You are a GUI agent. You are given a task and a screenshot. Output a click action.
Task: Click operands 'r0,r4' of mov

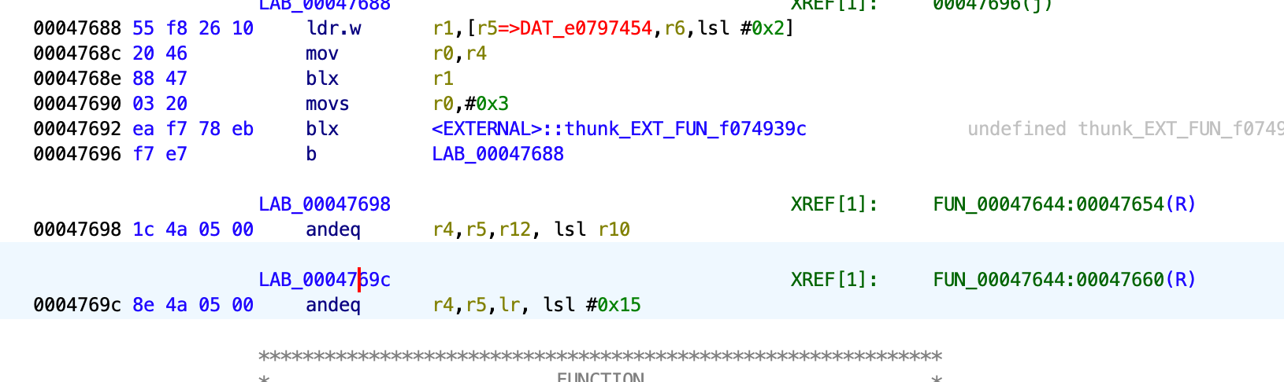point(460,53)
